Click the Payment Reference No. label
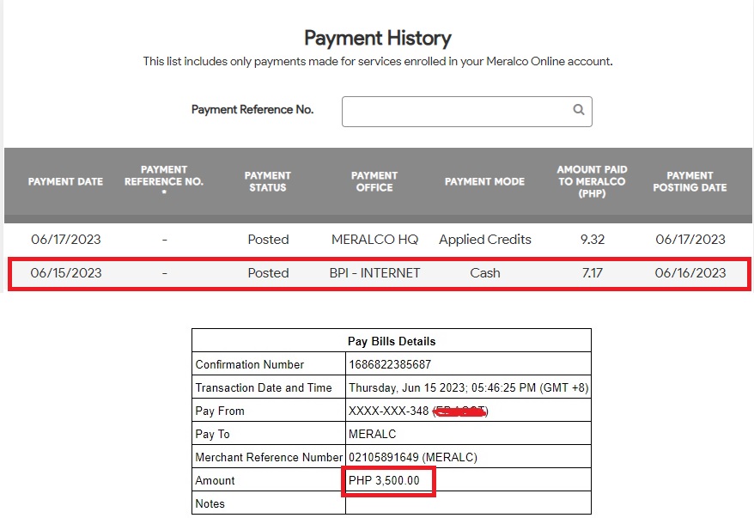The image size is (754, 518). click(252, 110)
